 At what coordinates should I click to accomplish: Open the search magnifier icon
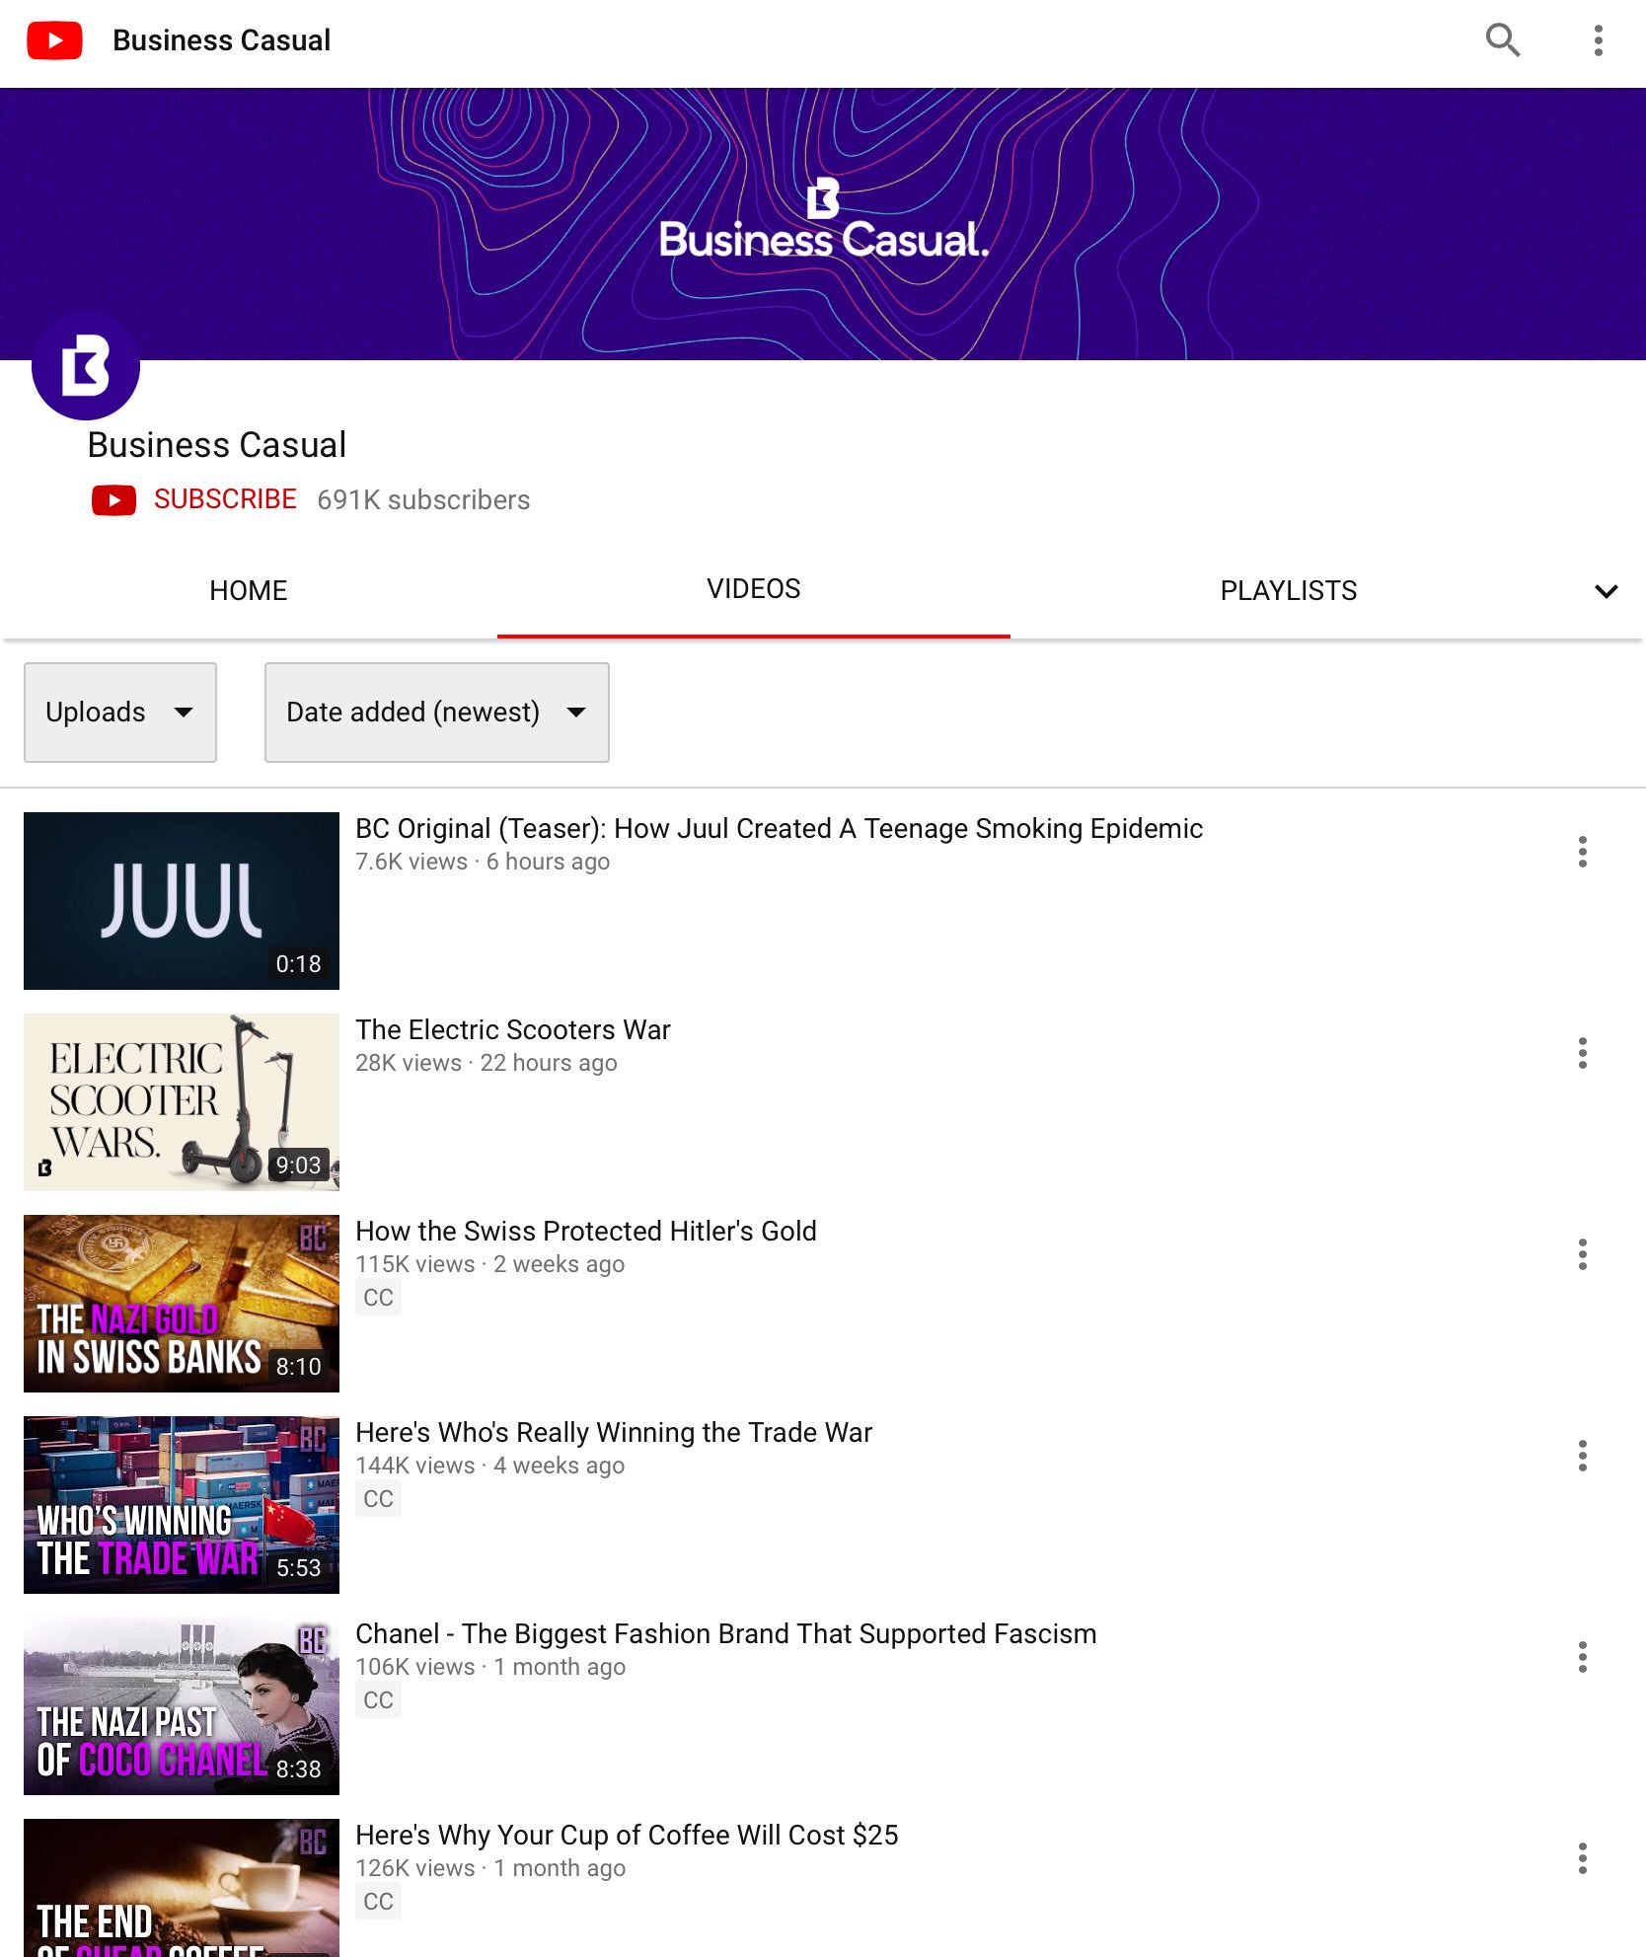coord(1502,40)
